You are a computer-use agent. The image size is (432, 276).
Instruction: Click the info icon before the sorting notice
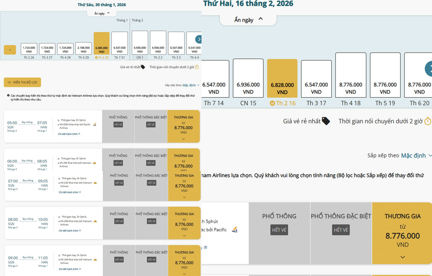8,96
